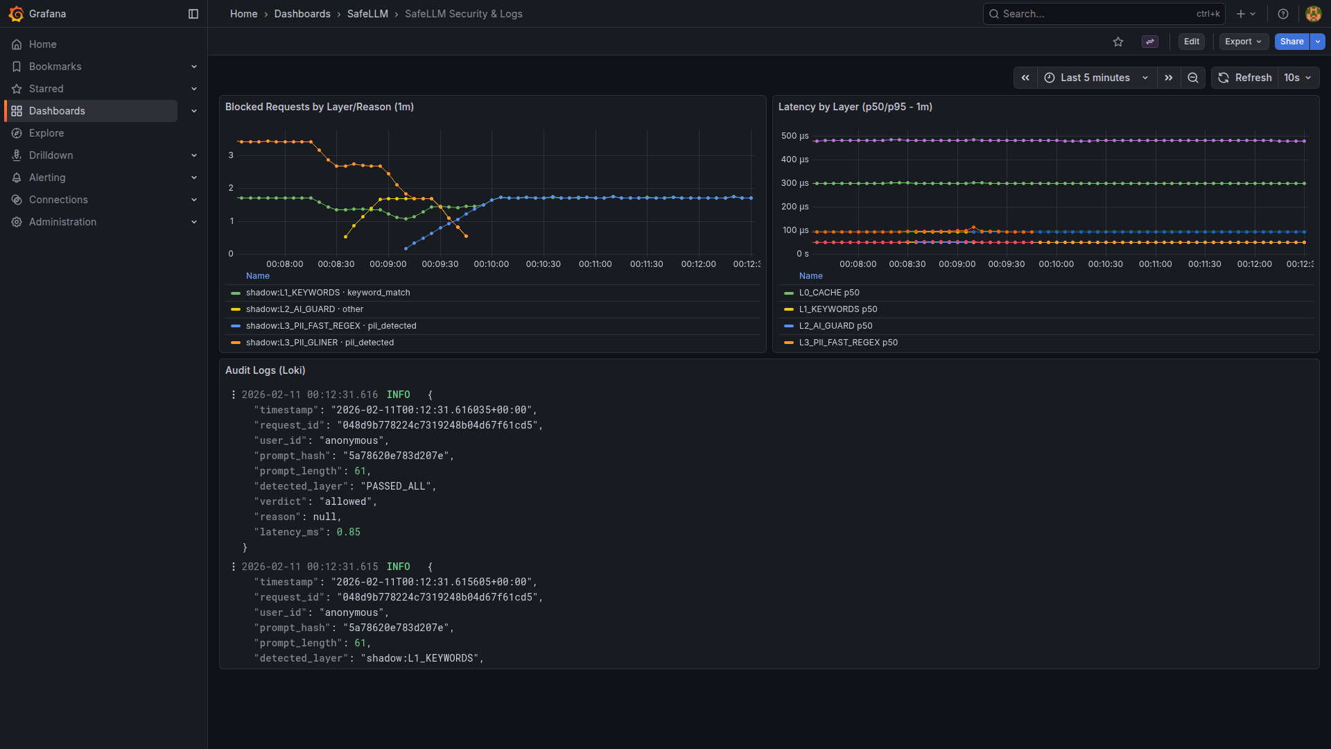1331x749 pixels.
Task: Click the log timestamp 2026-02-11 00:12:31.616
Action: click(310, 395)
